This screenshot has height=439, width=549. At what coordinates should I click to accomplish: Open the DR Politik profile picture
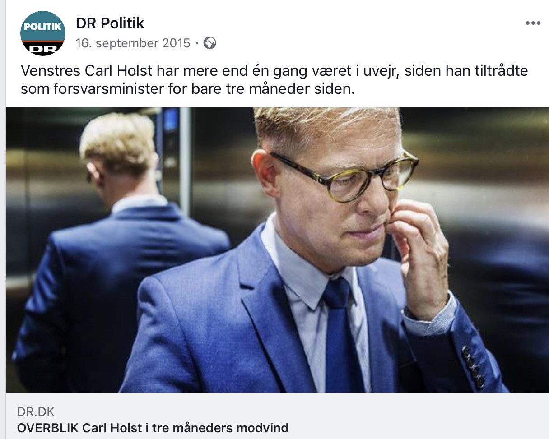43,34
